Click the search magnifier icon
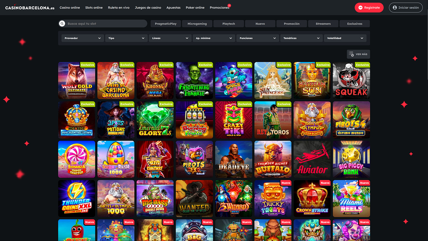Image resolution: width=428 pixels, height=241 pixels. (x=62, y=23)
